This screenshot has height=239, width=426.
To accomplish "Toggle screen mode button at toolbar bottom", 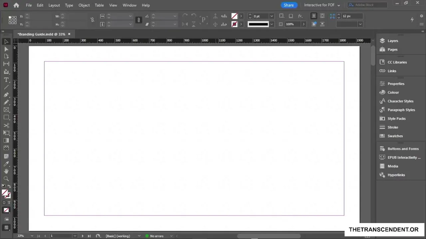I will click(x=6, y=228).
